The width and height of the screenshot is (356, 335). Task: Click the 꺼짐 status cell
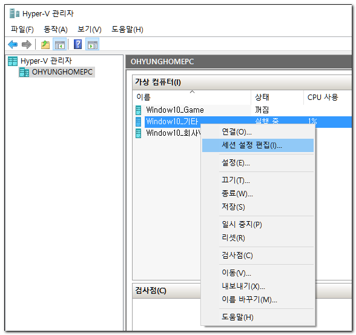click(x=262, y=110)
